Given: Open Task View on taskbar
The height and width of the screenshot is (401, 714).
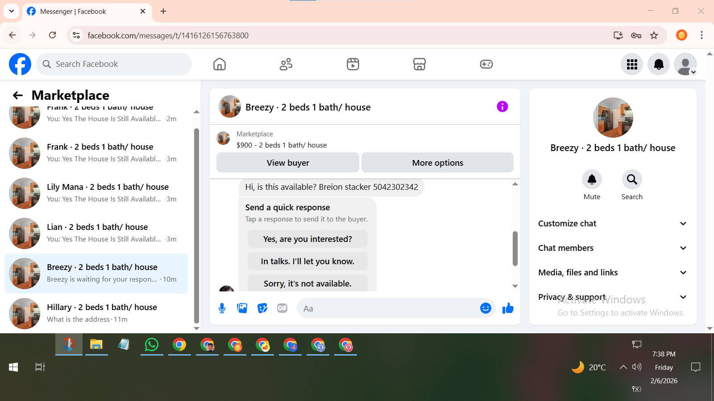Looking at the screenshot, I should pyautogui.click(x=40, y=367).
